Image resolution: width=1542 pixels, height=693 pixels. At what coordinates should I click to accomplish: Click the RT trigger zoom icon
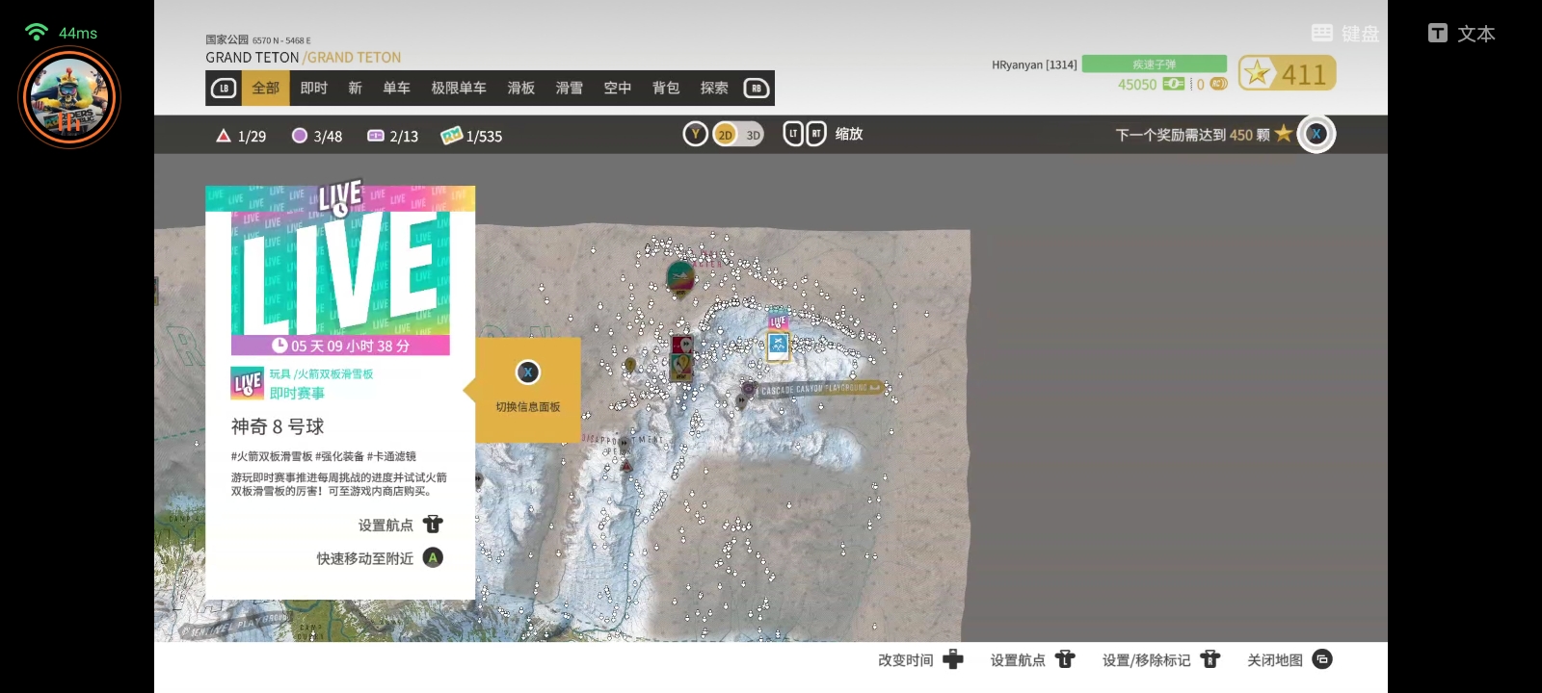pos(816,134)
